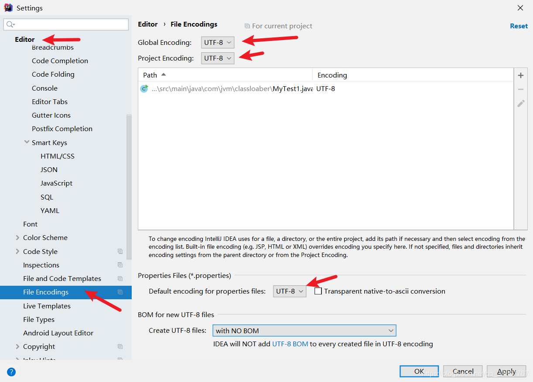533x382 pixels.
Task: Click project-level icon next to Inspections
Action: tap(120, 265)
